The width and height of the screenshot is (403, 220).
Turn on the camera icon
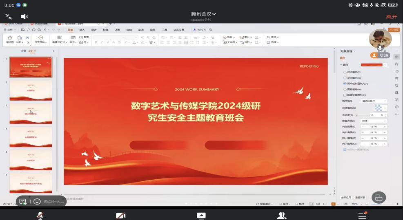click(x=120, y=216)
